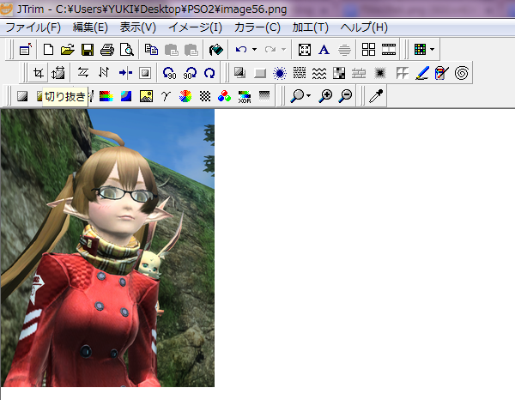The width and height of the screenshot is (515, 400).
Task: Zoom in with the plus magnifier
Action: (325, 96)
